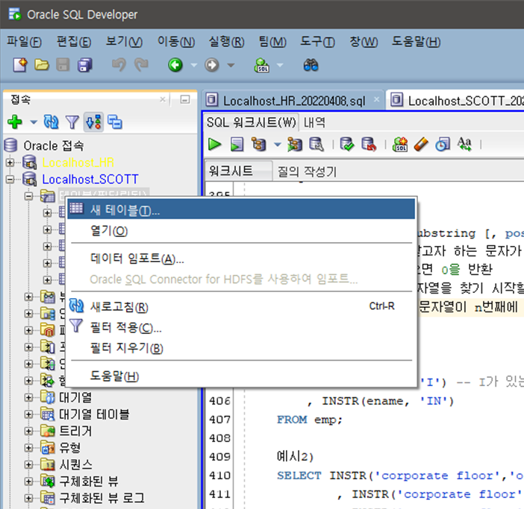Add a new connection with green plus

pyautogui.click(x=15, y=121)
